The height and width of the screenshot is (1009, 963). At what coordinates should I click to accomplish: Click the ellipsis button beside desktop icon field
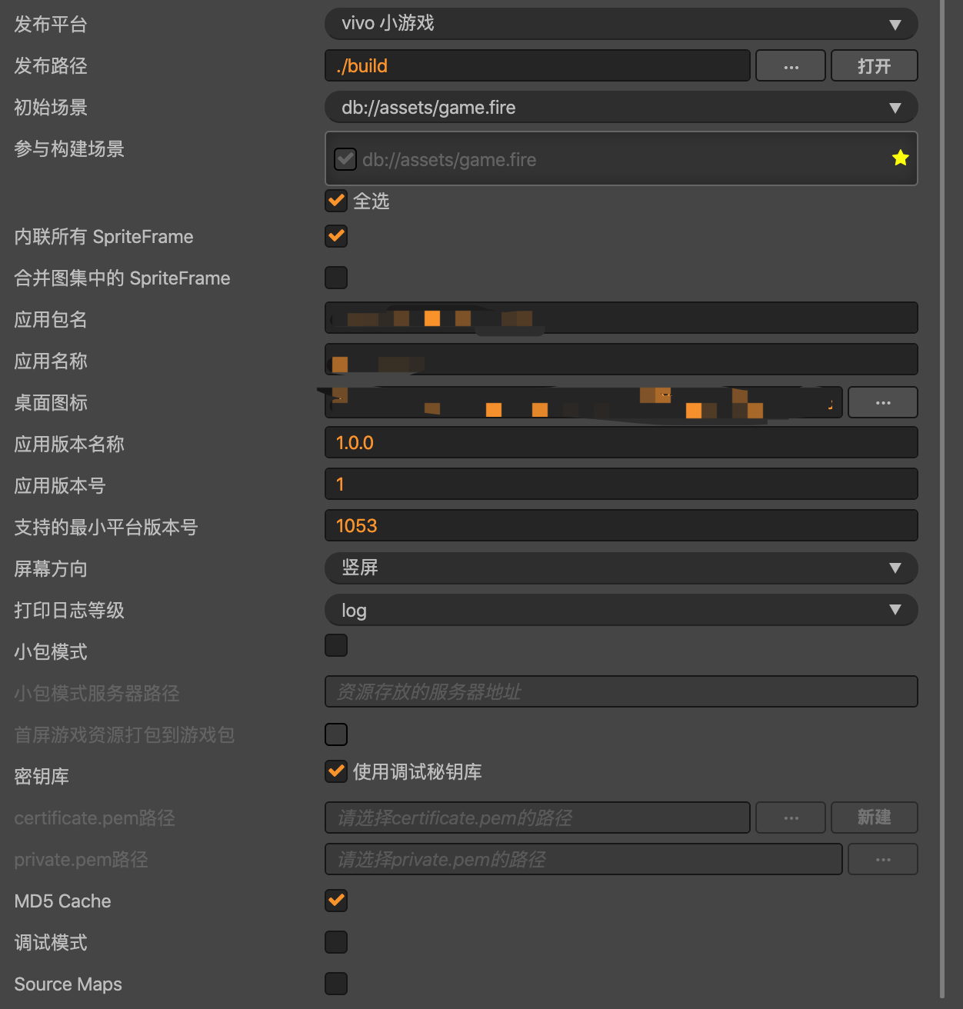tap(882, 402)
